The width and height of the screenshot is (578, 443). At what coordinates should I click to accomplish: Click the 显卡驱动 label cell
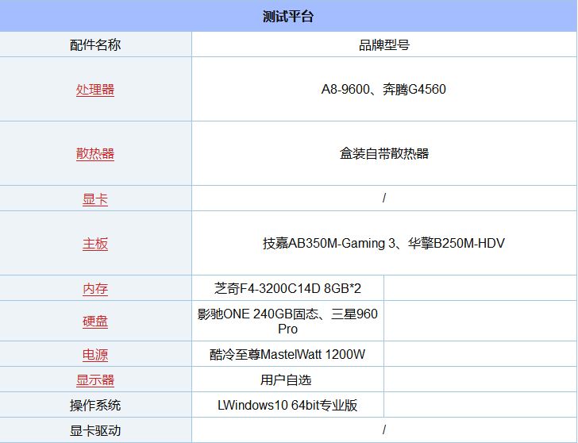tap(95, 430)
